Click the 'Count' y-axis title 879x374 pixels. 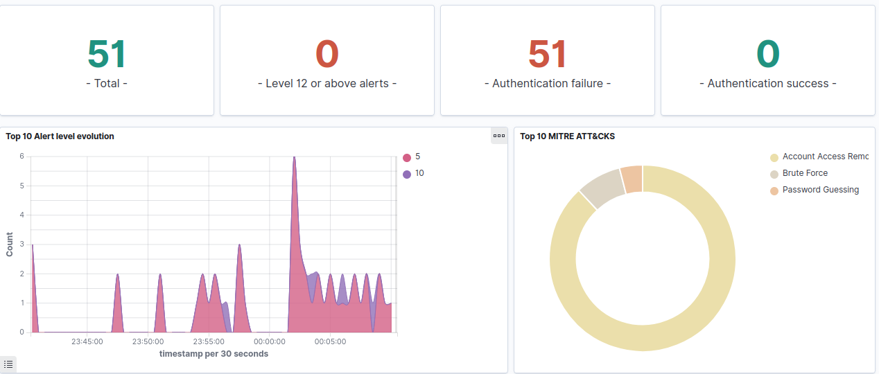[x=10, y=244]
